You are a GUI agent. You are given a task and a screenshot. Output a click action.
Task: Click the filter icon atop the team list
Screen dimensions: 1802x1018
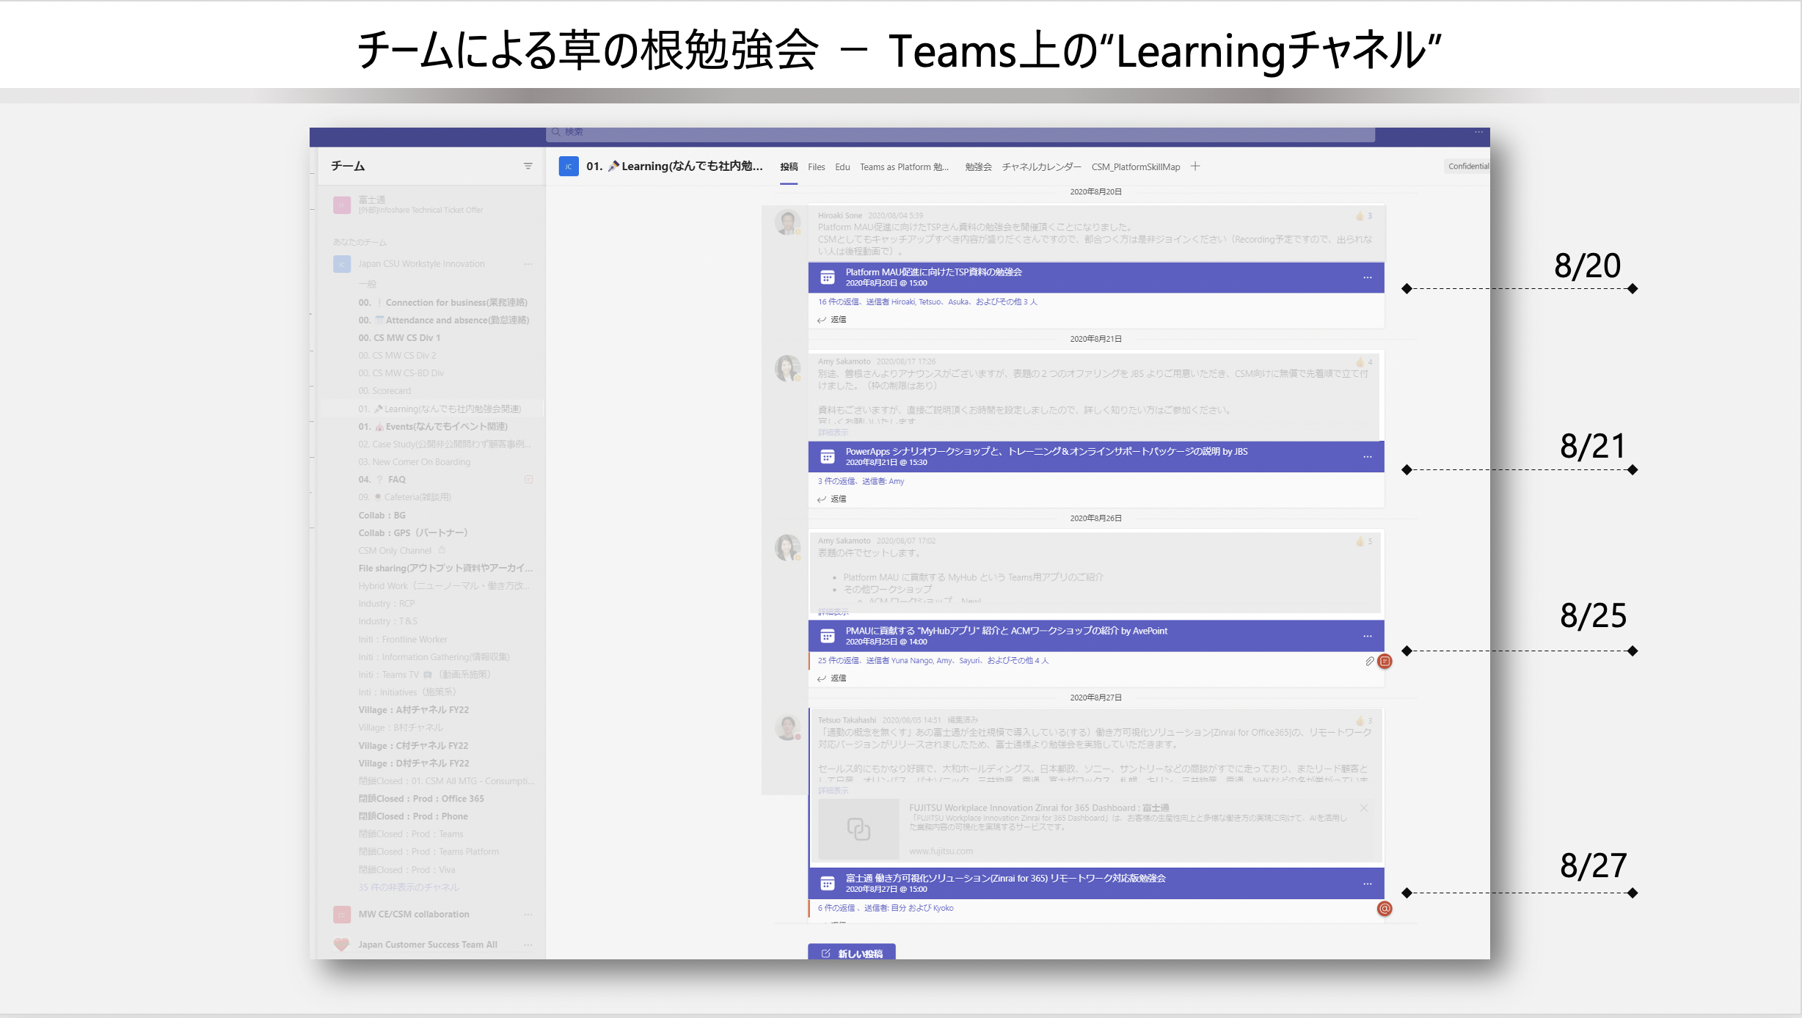coord(528,166)
